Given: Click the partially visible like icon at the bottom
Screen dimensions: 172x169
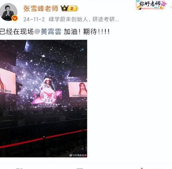Looking at the screenshot, I should point(142,168).
